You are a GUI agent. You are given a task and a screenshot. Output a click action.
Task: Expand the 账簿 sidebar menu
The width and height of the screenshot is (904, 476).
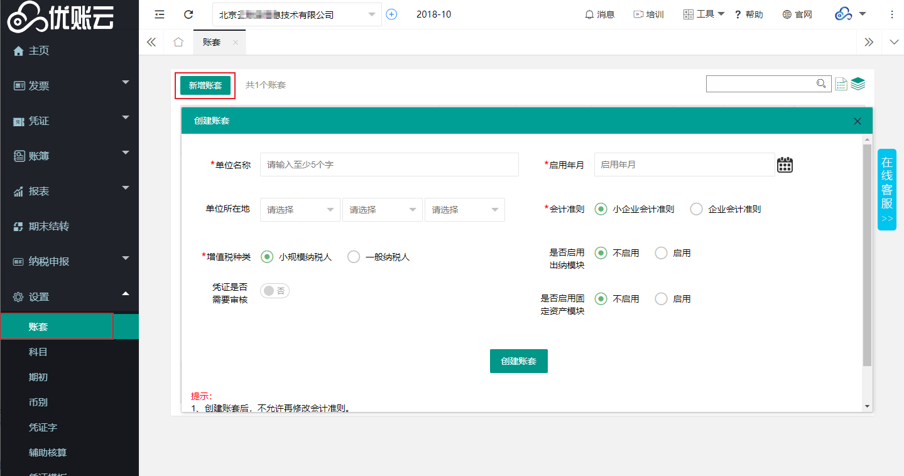pos(69,156)
